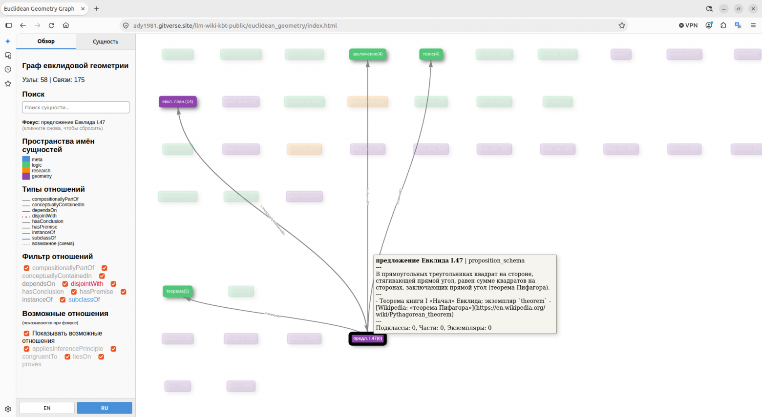This screenshot has width=762, height=417.
Task: Reload the Euclidean Geometry Graph page
Action: 51,25
